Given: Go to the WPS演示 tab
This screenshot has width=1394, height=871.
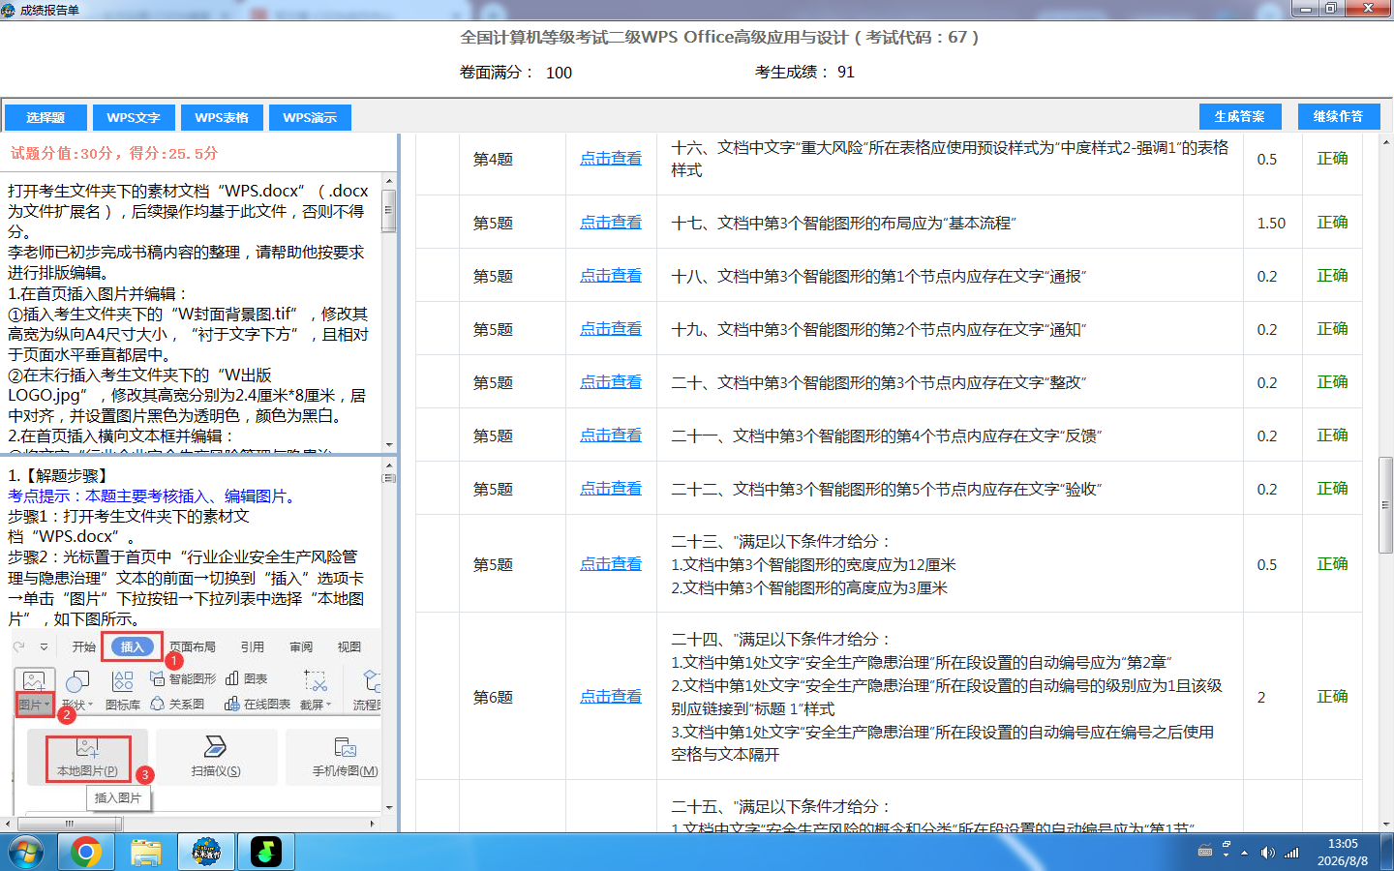Looking at the screenshot, I should [x=310, y=117].
